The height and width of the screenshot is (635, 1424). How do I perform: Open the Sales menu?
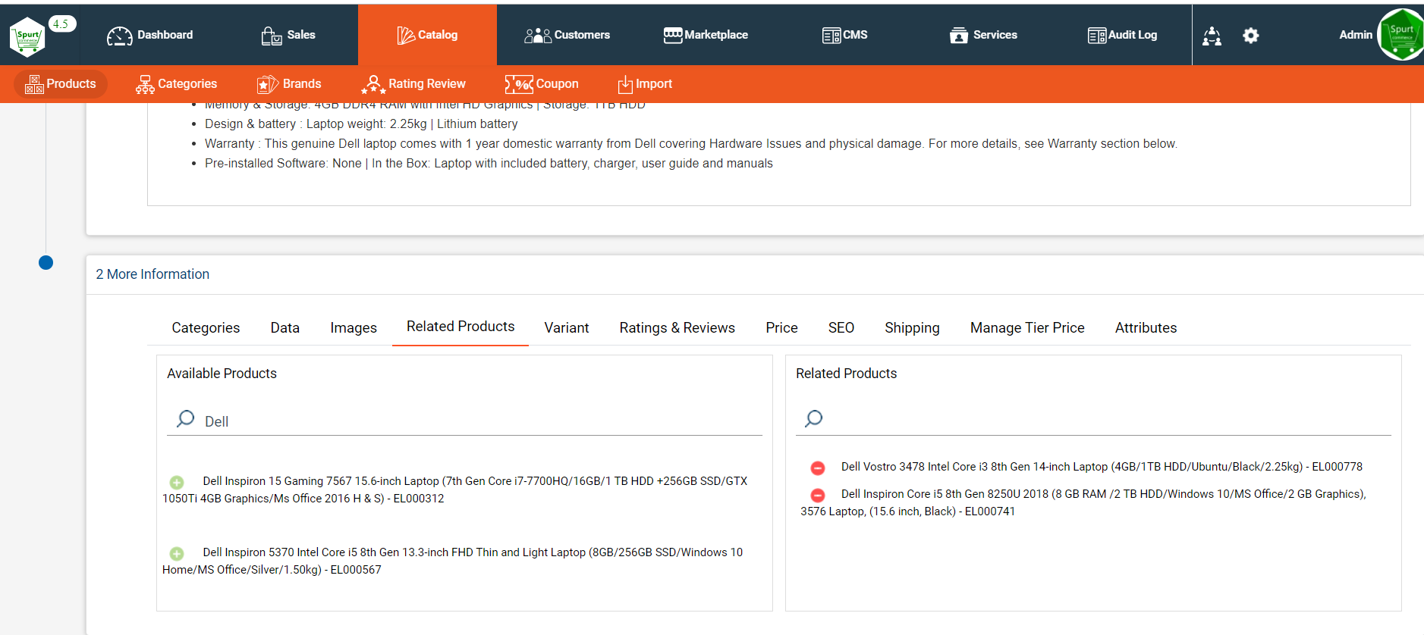[x=288, y=35]
